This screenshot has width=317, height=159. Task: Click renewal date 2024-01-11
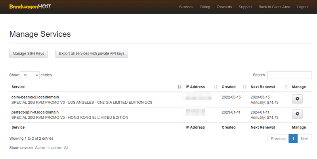[260, 112]
